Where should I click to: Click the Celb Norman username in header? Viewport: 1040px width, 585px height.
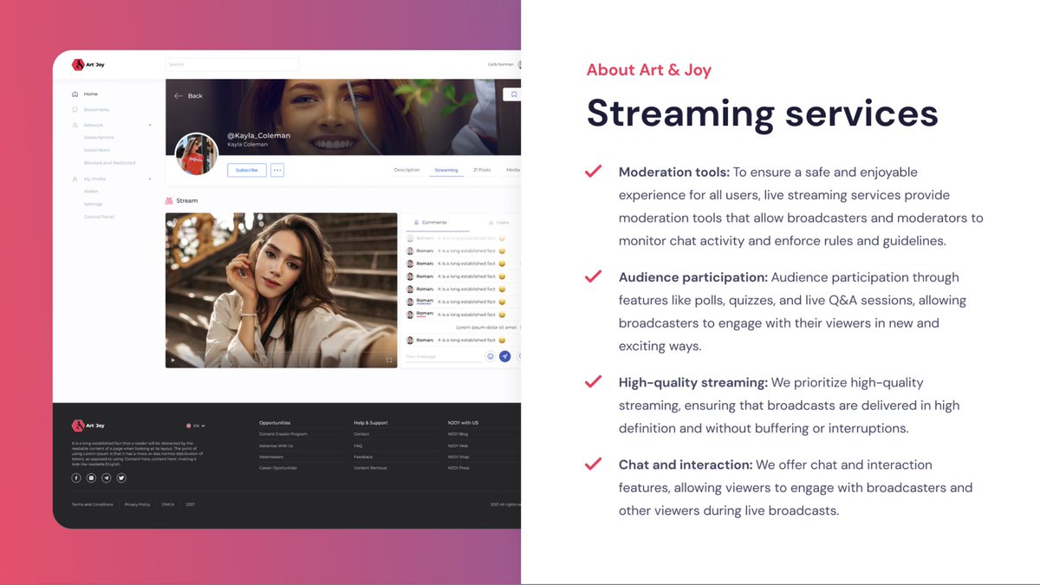click(500, 65)
